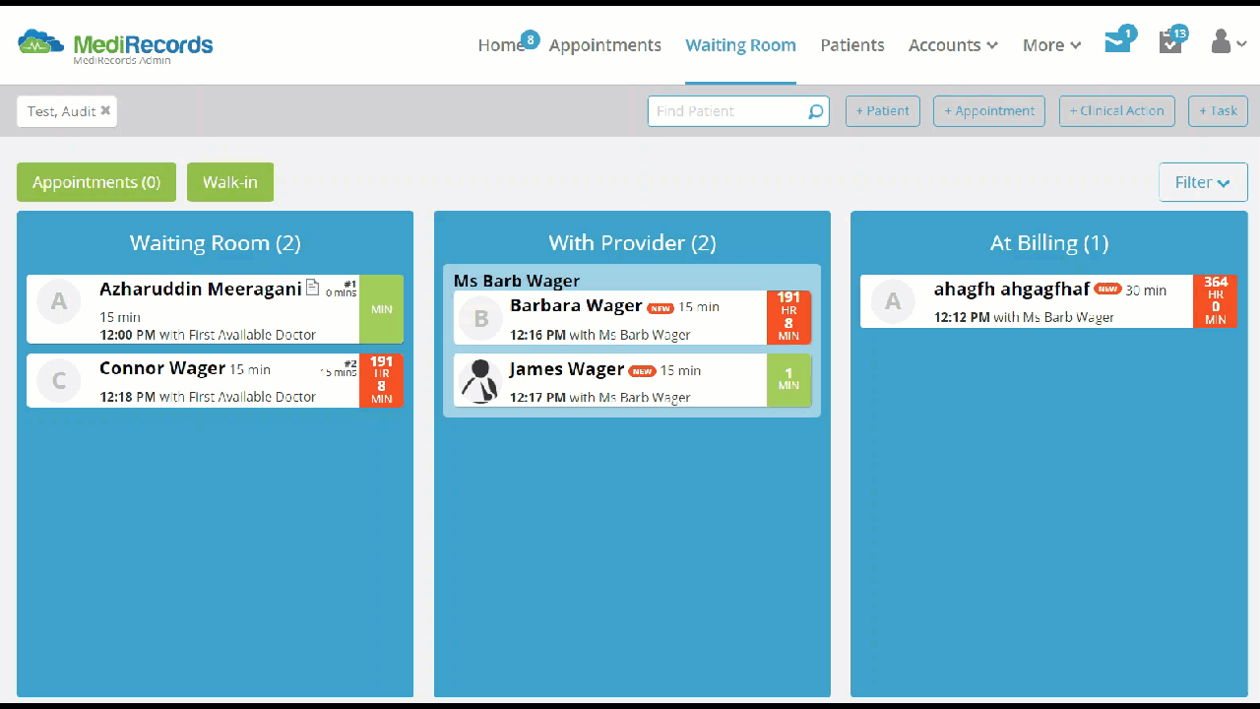Click Connor Wager's red 191 HR timer

(x=381, y=380)
